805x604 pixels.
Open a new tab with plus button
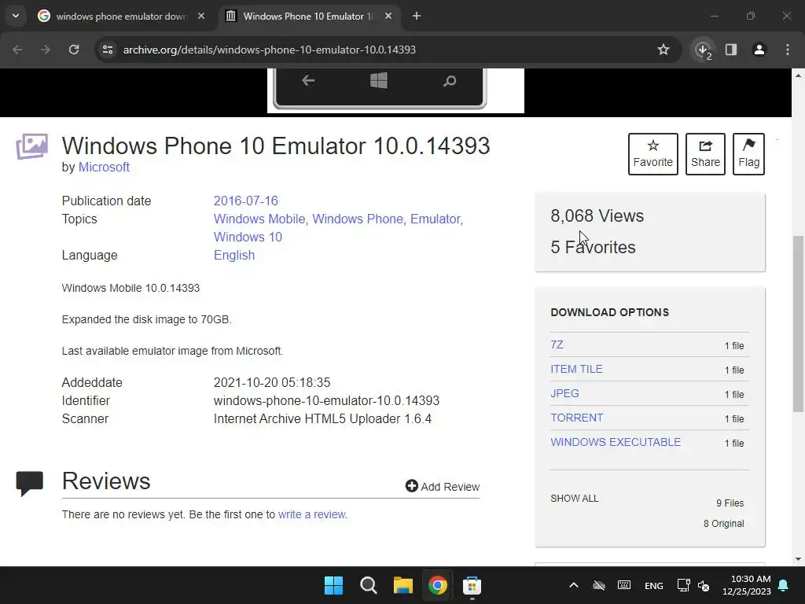(417, 17)
